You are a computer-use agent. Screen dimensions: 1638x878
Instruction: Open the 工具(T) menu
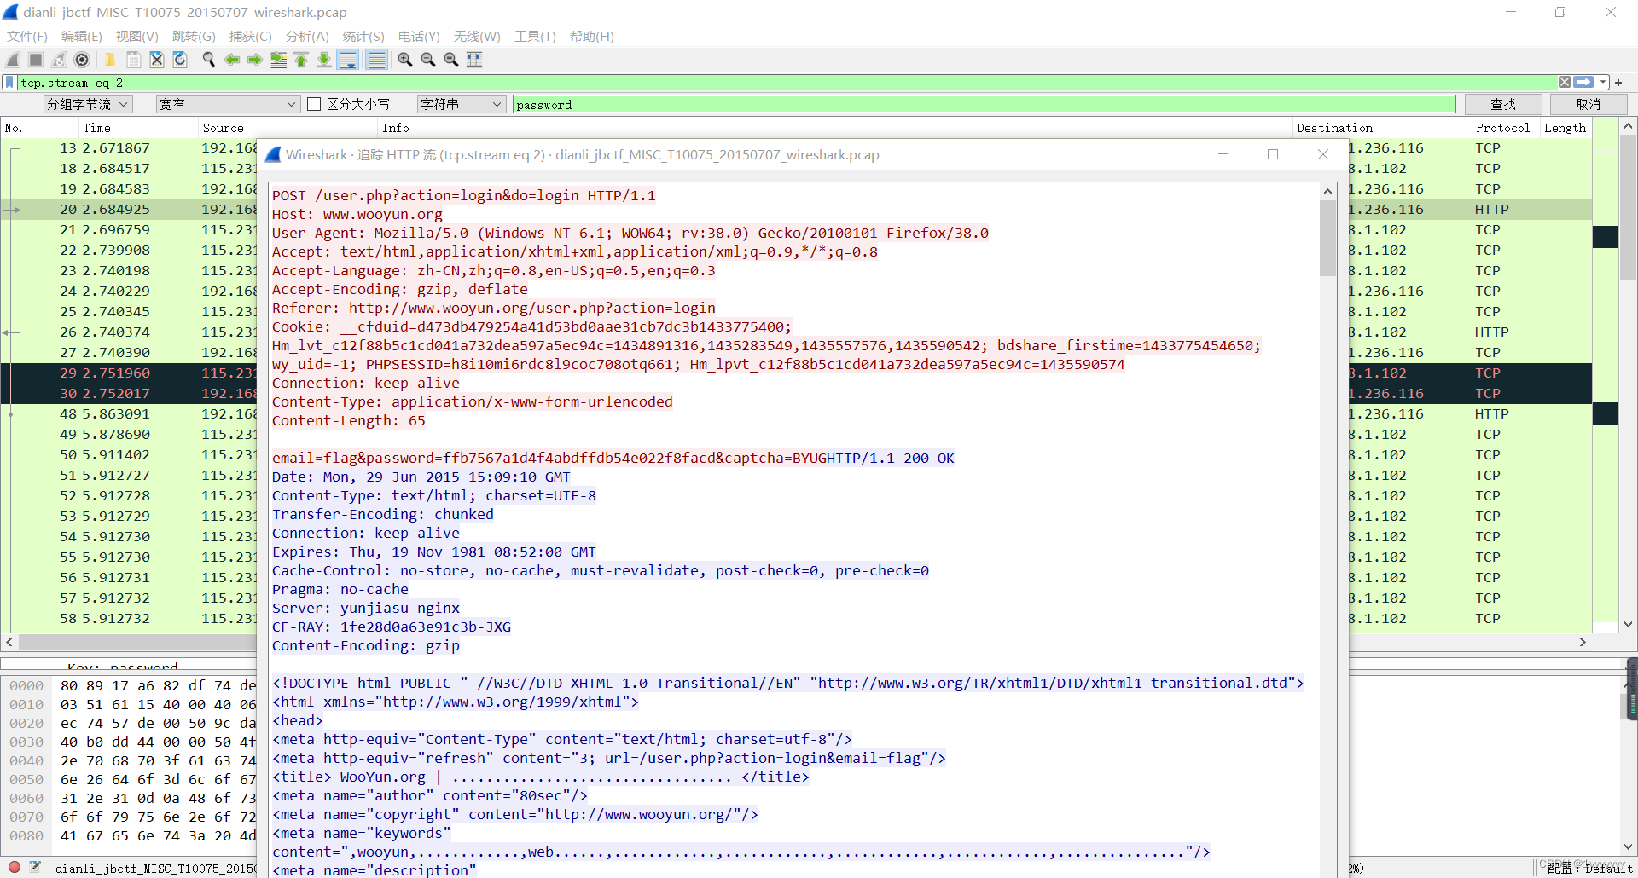(x=535, y=36)
